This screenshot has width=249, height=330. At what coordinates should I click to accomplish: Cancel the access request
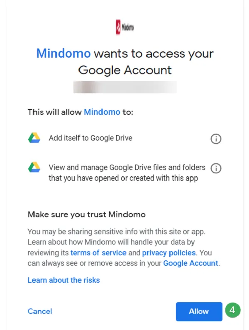click(x=40, y=311)
